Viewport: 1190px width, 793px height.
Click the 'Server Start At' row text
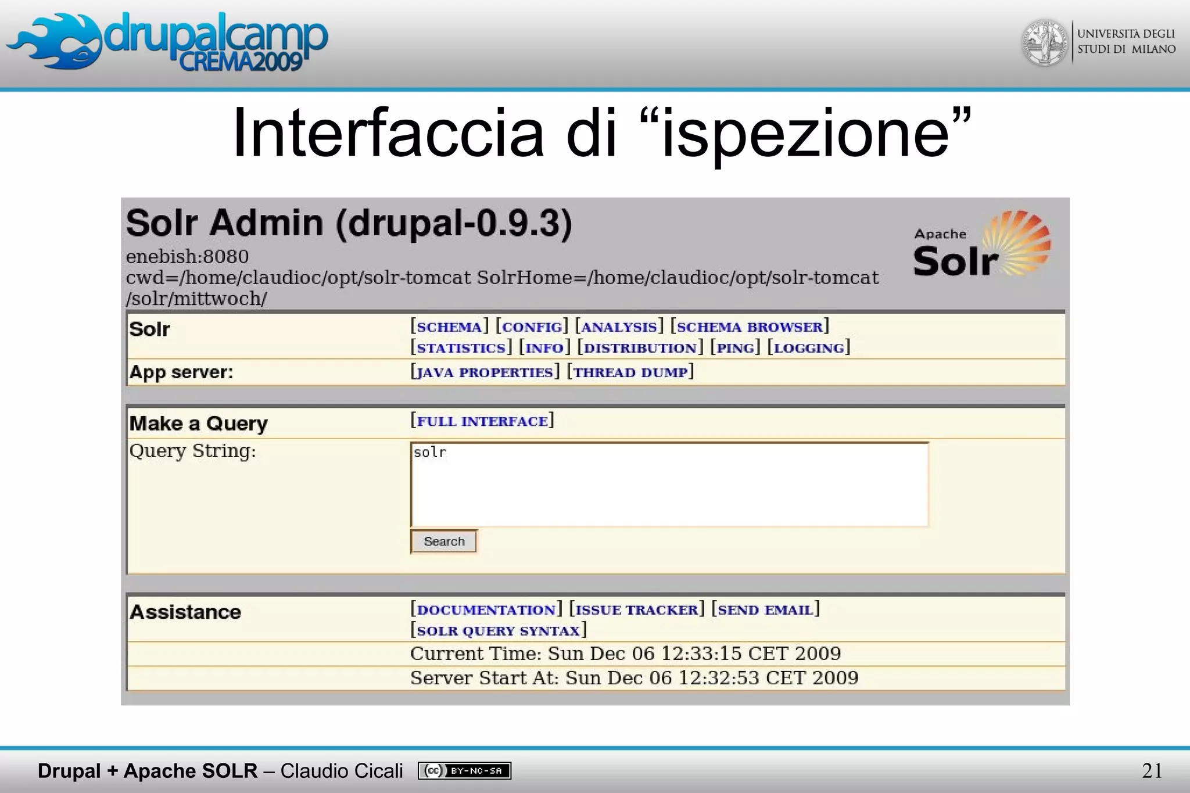coord(634,678)
